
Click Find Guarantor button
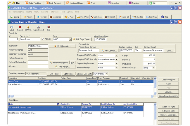(62, 46)
